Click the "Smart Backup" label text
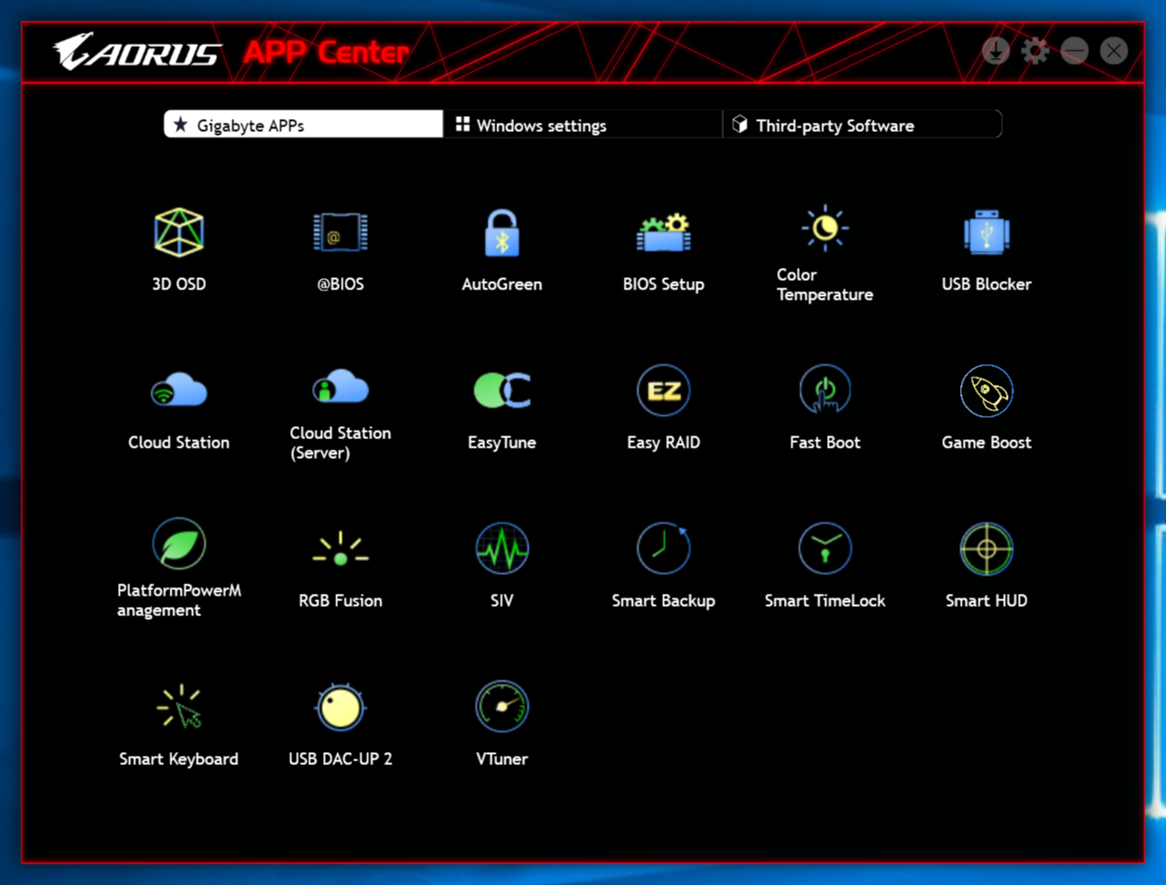Screen dimensions: 1166x885 [x=663, y=601]
